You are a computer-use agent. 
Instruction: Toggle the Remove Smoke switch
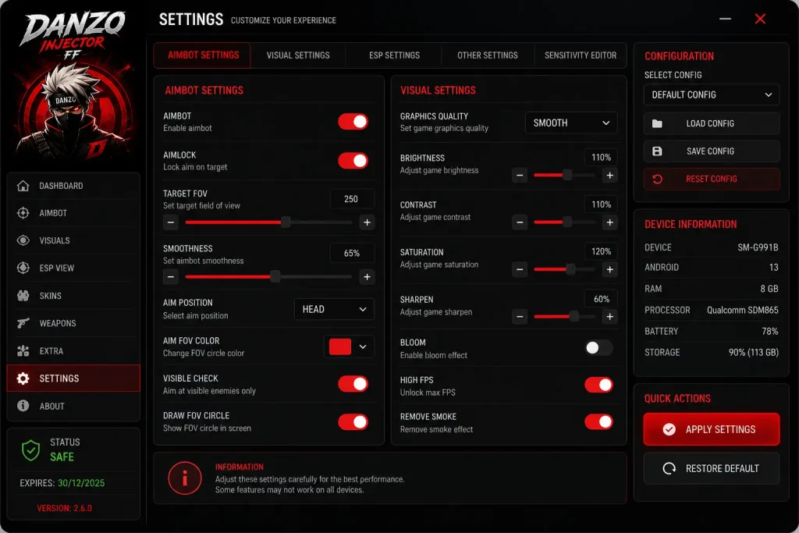click(598, 422)
